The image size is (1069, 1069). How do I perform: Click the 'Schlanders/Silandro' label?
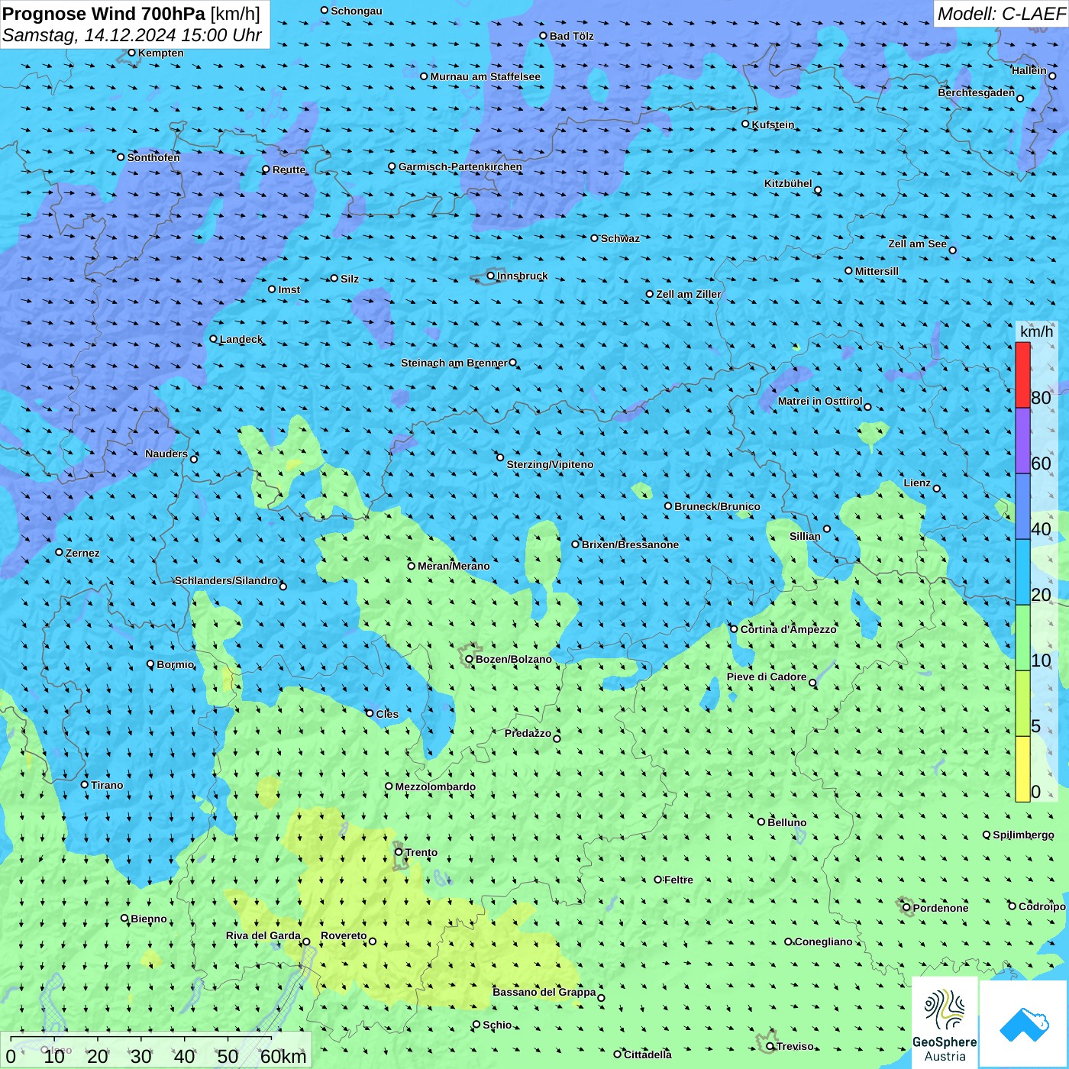coord(227,580)
